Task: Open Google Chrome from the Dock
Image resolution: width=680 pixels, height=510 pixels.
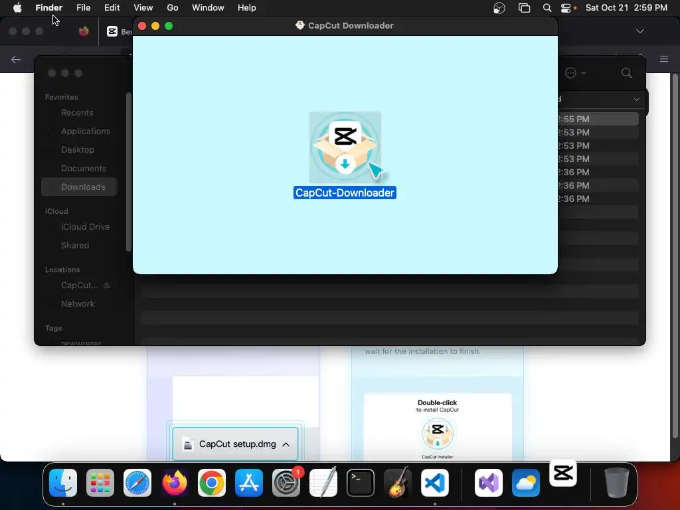Action: tap(212, 483)
